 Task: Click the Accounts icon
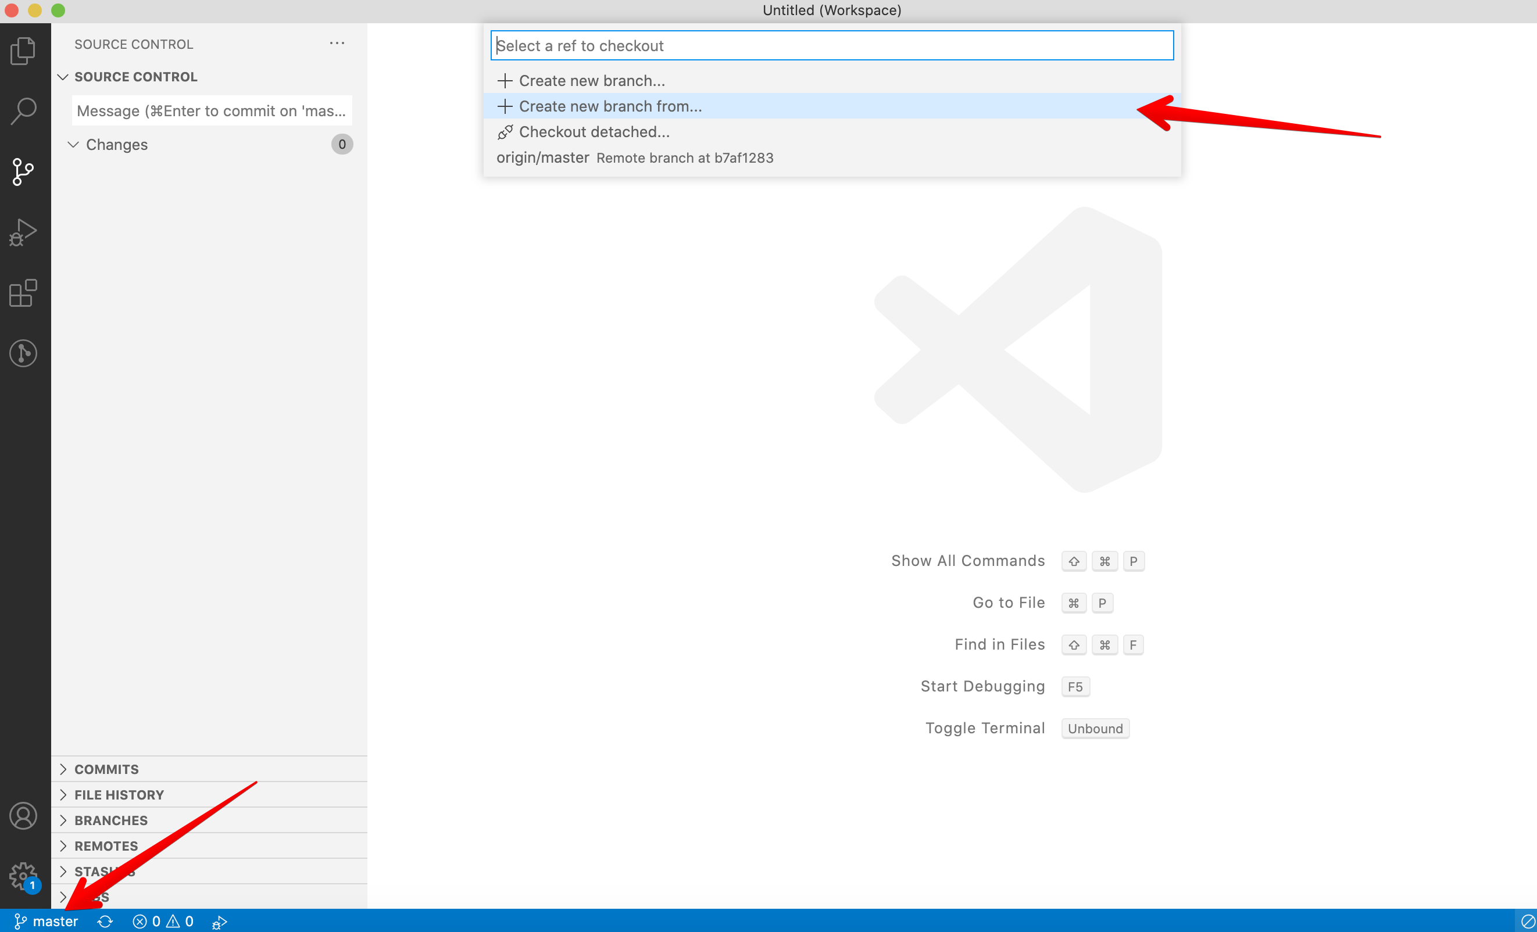[24, 815]
